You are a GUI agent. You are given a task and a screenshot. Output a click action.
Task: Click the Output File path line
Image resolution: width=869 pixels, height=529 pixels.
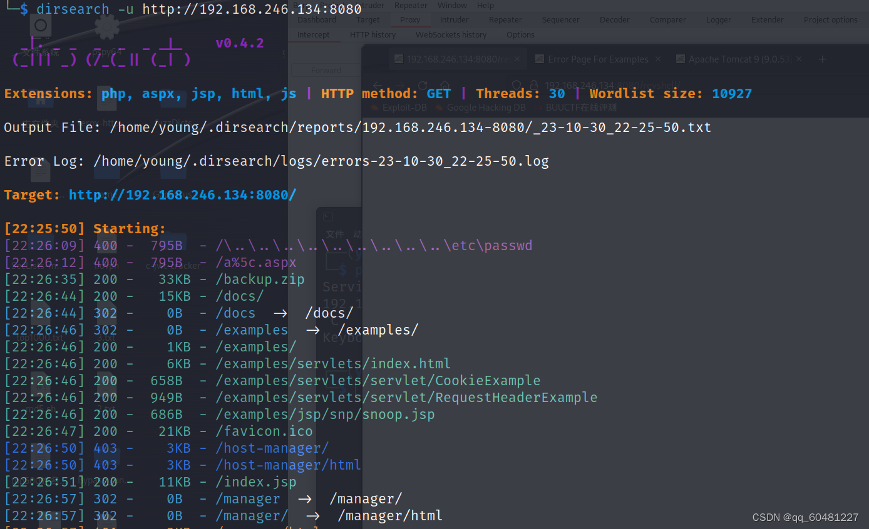[357, 128]
